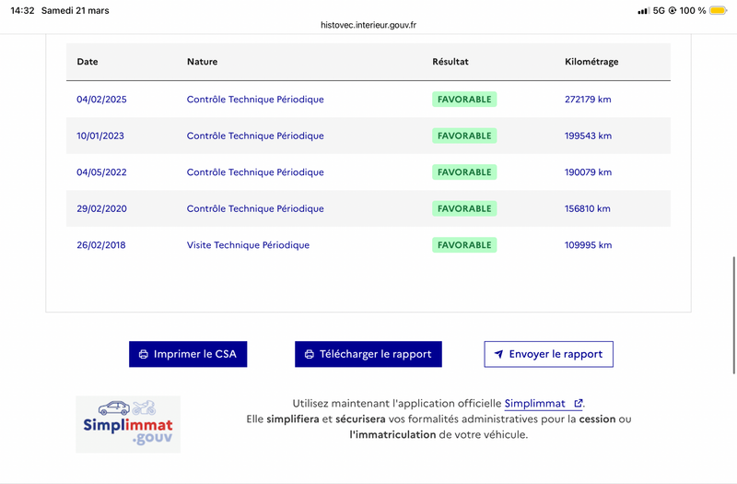Click the page vertical scrollbar
This screenshot has height=484, width=737.
tap(733, 315)
